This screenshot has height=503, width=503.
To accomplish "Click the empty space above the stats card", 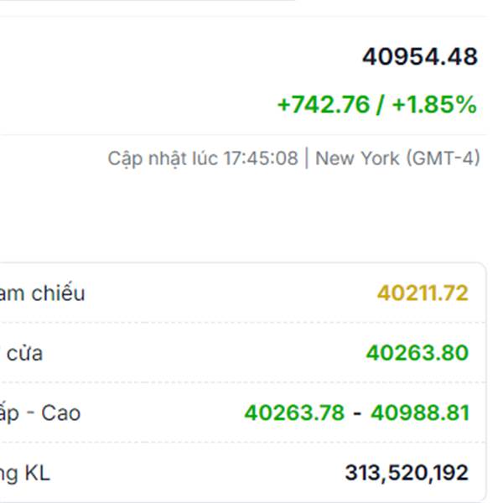I will click(x=242, y=218).
